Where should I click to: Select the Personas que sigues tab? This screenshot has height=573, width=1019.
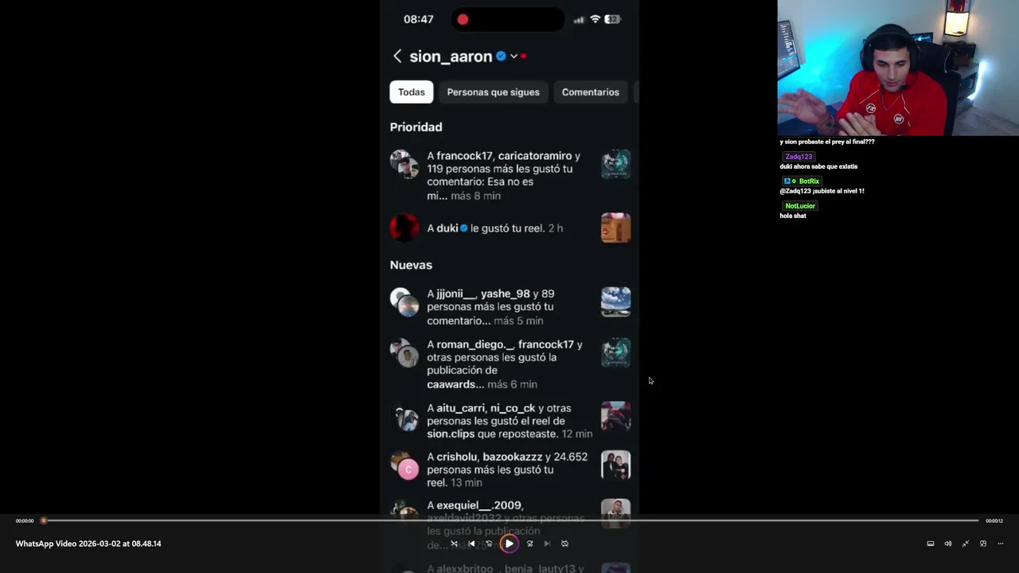tap(493, 92)
